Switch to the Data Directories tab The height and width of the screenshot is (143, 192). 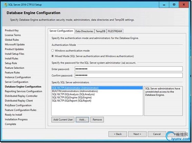coord(84,31)
